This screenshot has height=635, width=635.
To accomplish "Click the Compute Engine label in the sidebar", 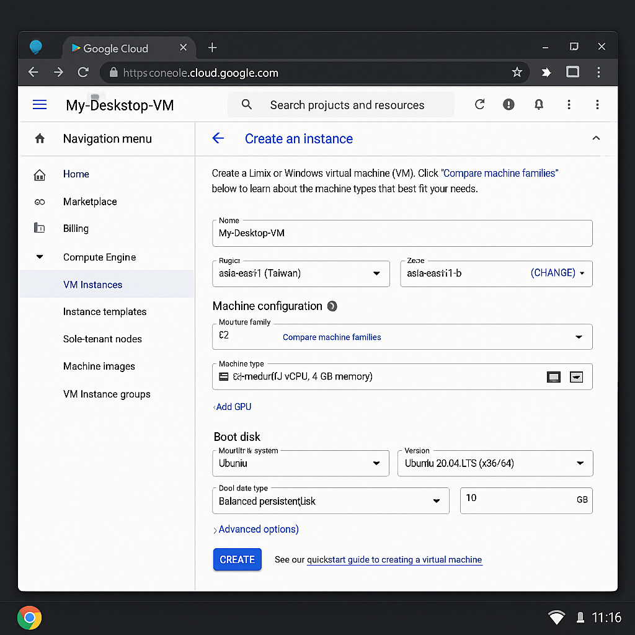I will coord(100,257).
